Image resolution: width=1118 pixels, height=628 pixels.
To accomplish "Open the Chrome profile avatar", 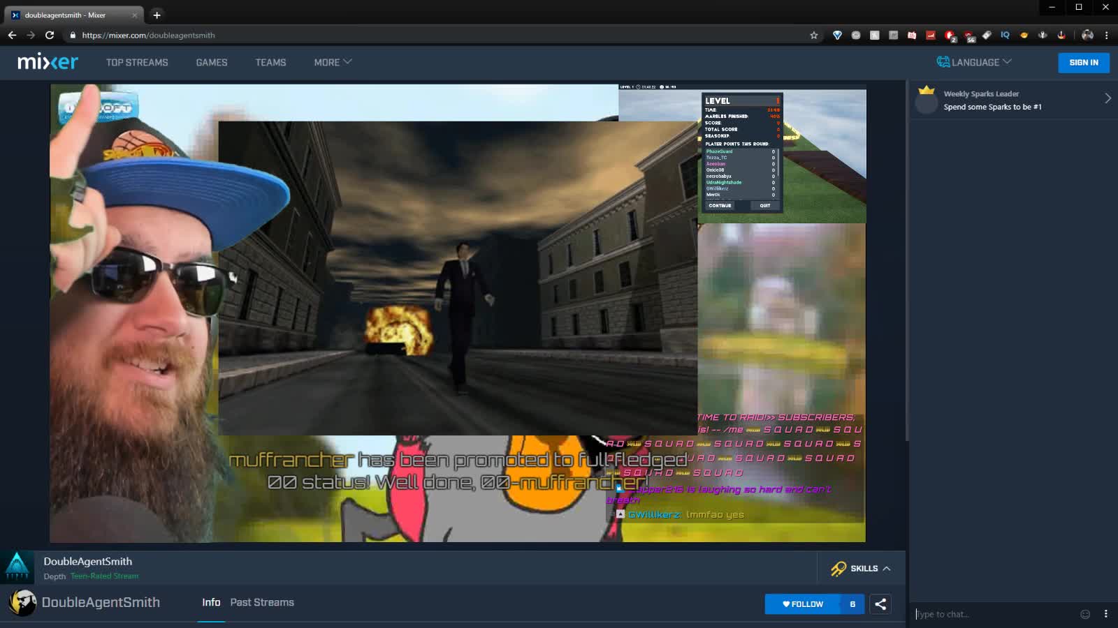I will coord(1087,35).
